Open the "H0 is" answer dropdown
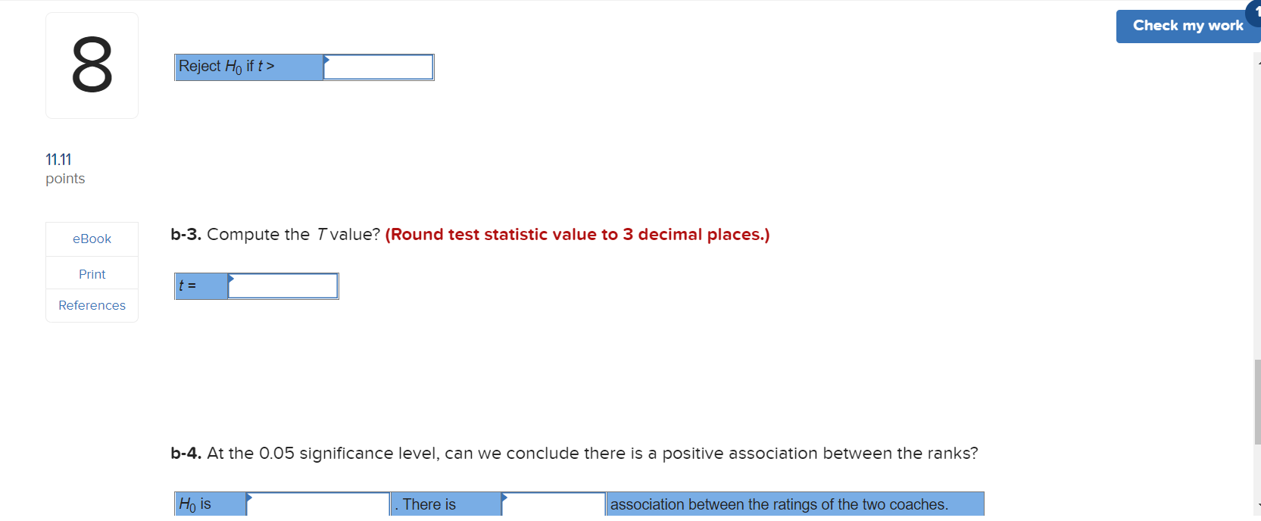This screenshot has width=1261, height=521. [317, 504]
